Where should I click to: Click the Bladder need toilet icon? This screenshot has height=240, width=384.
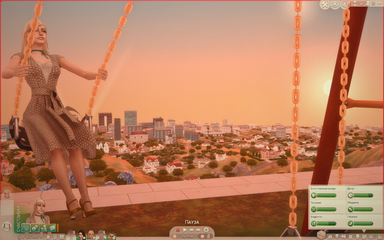point(314,195)
